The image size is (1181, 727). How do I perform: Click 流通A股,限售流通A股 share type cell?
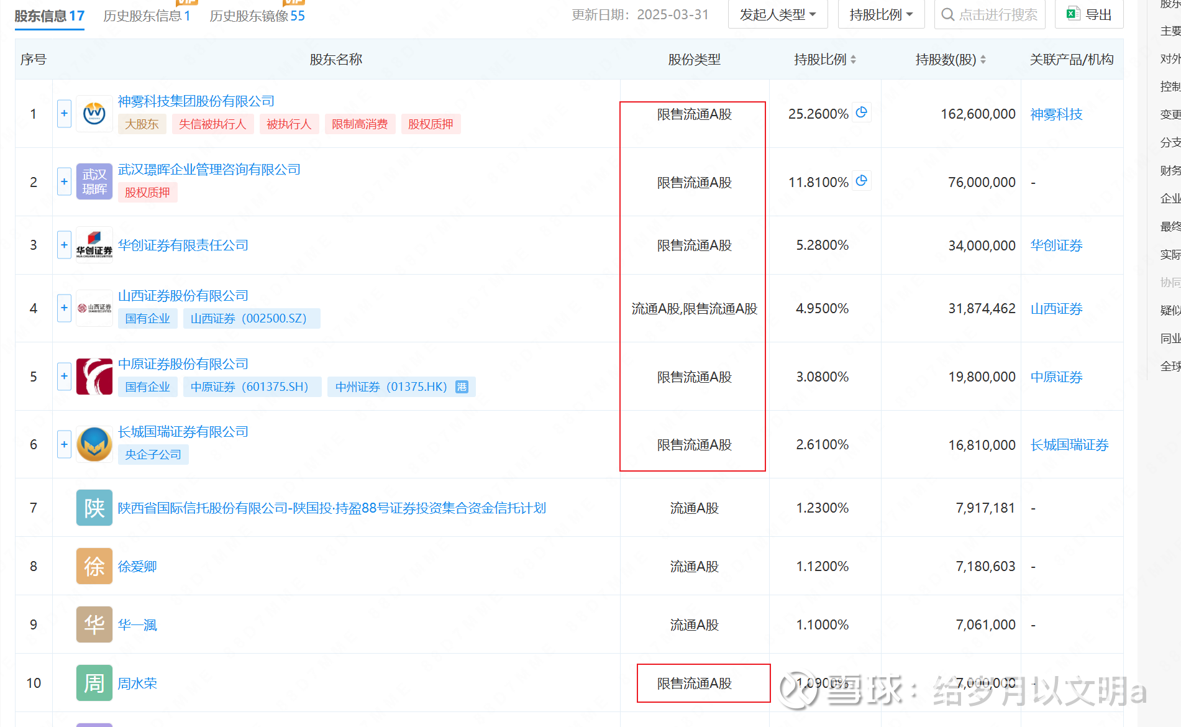tap(694, 309)
